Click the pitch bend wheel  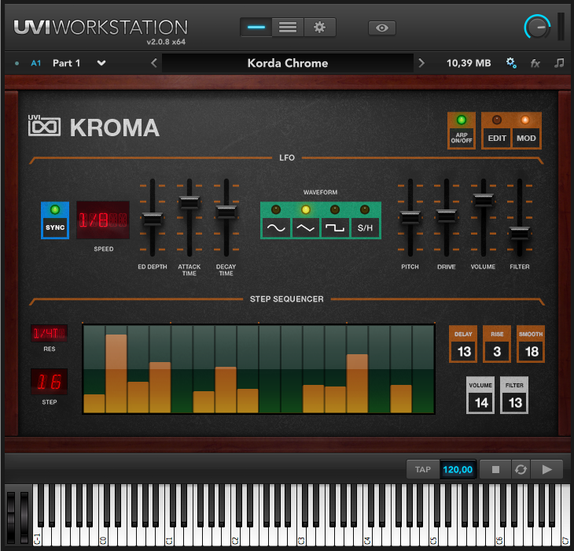coord(11,517)
